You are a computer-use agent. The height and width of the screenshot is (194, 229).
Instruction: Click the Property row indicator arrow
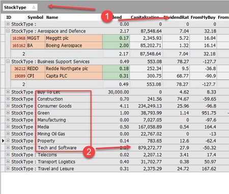(x=3, y=141)
